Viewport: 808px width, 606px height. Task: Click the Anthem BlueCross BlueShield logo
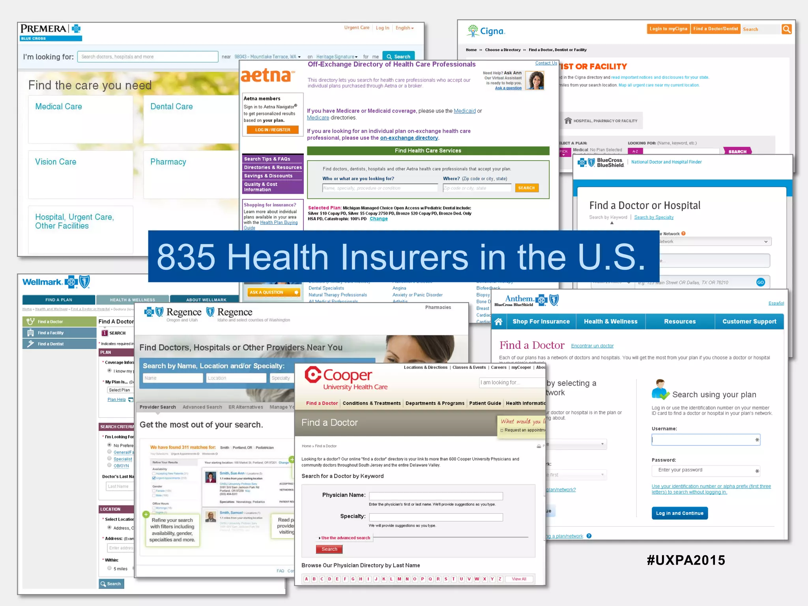[x=527, y=301]
